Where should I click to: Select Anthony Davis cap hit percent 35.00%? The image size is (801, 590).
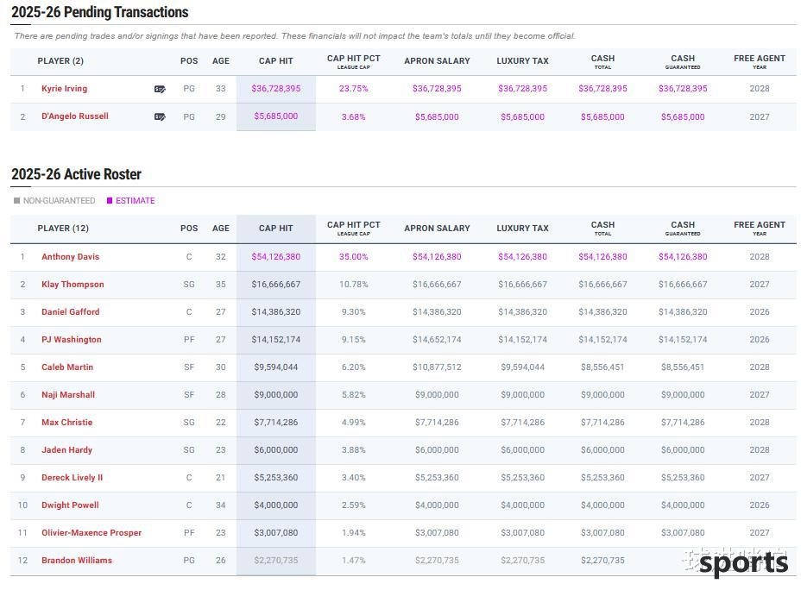354,257
